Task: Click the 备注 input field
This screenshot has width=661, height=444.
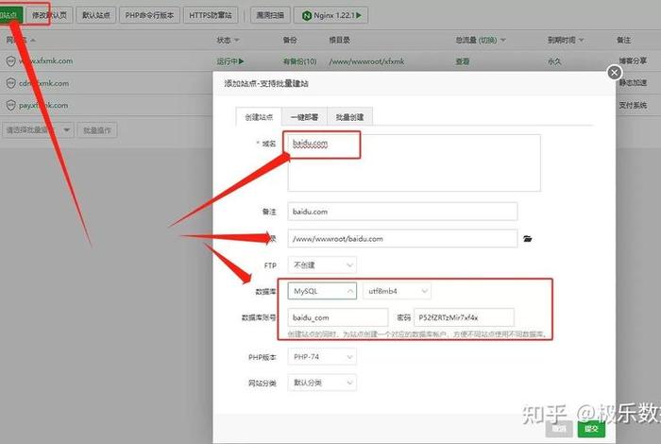Action: [402, 212]
